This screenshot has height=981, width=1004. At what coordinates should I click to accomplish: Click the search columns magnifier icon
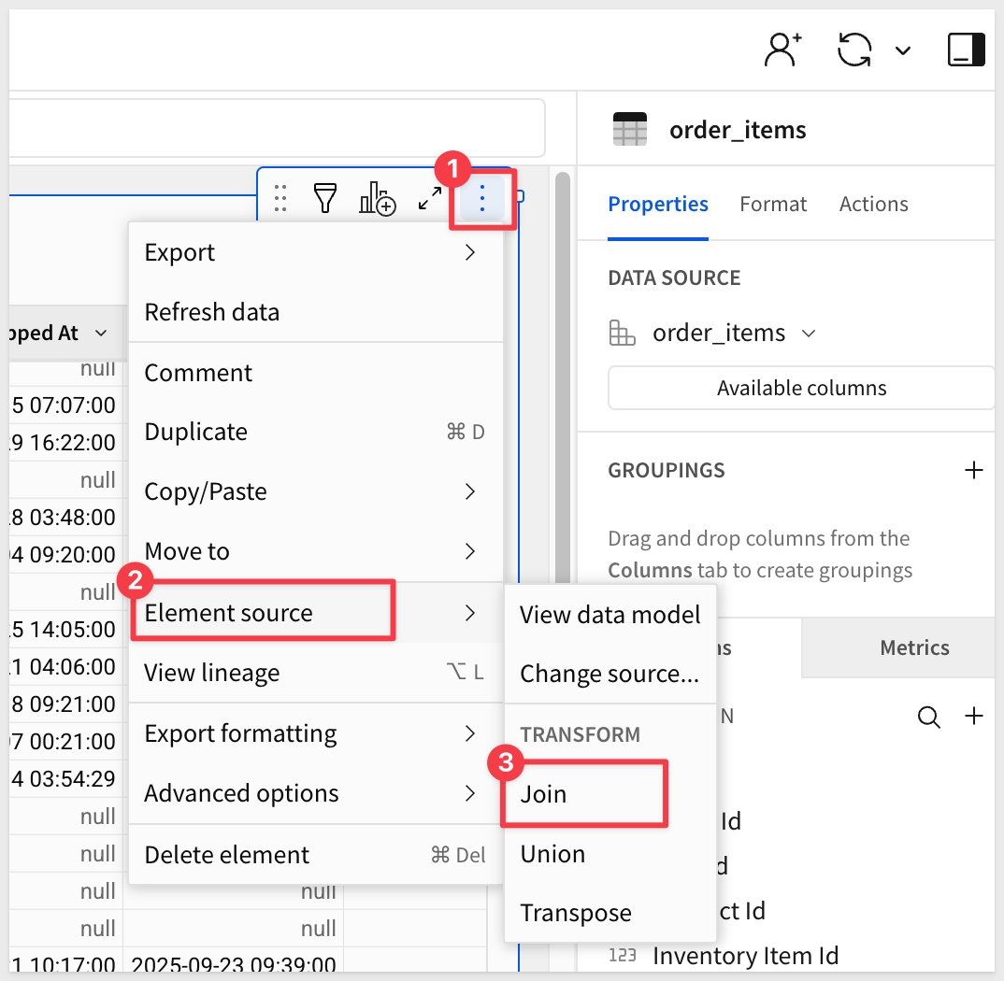[928, 717]
